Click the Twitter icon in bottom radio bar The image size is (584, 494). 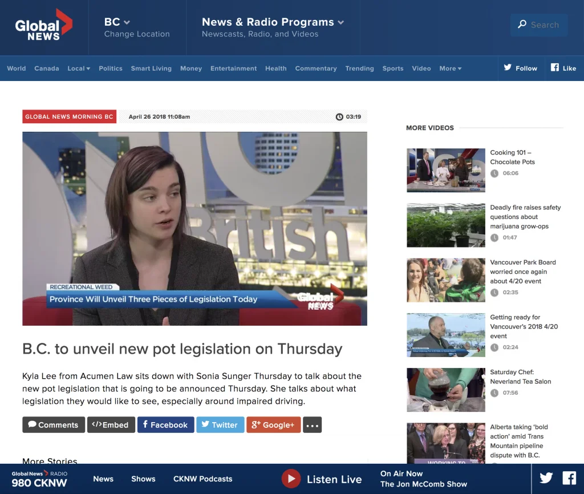click(x=546, y=478)
